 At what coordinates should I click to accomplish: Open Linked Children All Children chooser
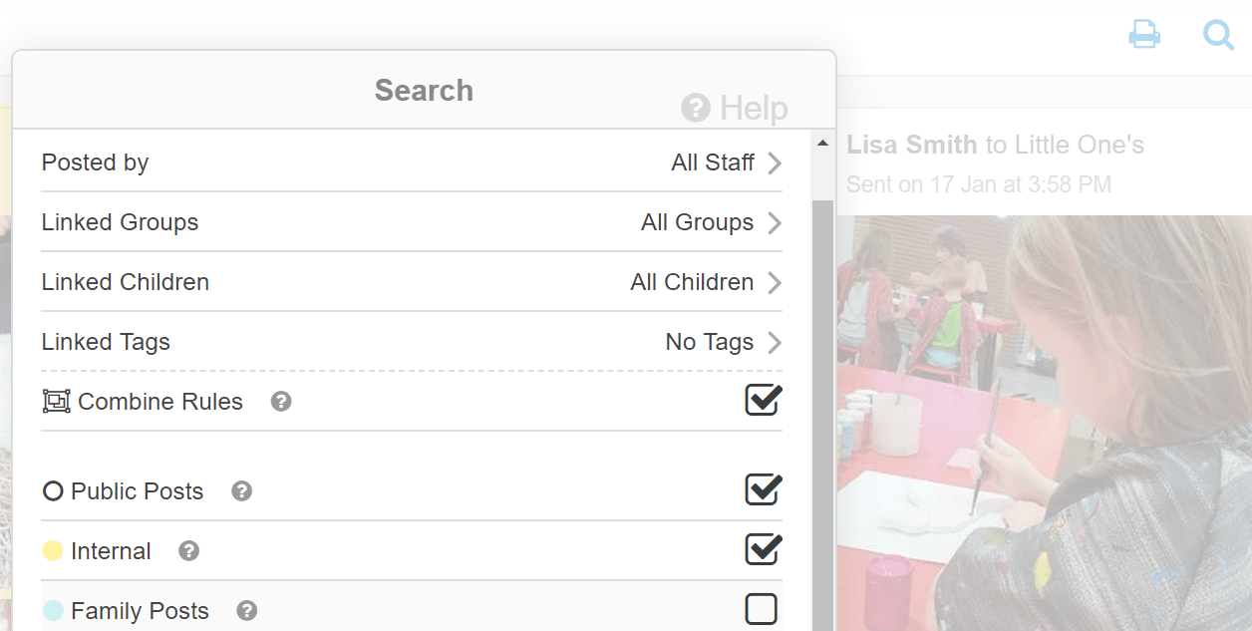coord(705,282)
